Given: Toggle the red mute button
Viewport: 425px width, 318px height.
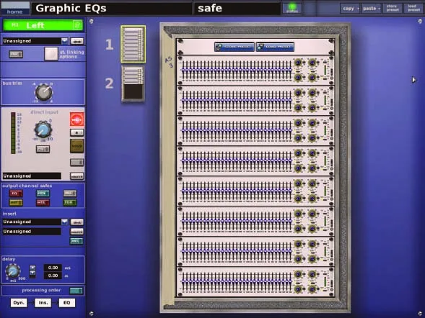Looking at the screenshot, I should (x=77, y=119).
